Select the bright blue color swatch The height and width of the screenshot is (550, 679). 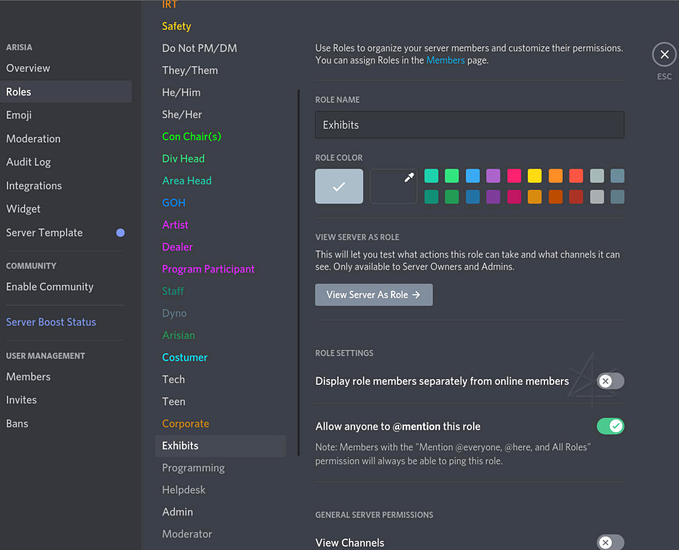pos(473,176)
